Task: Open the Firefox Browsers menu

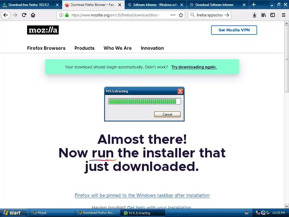Action: click(x=46, y=48)
